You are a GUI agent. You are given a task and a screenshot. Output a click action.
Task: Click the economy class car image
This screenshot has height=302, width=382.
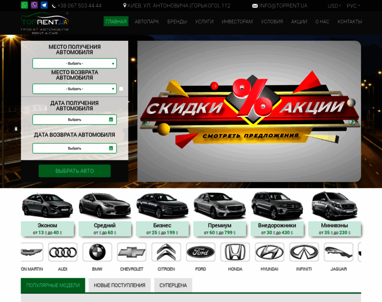[x=47, y=205]
